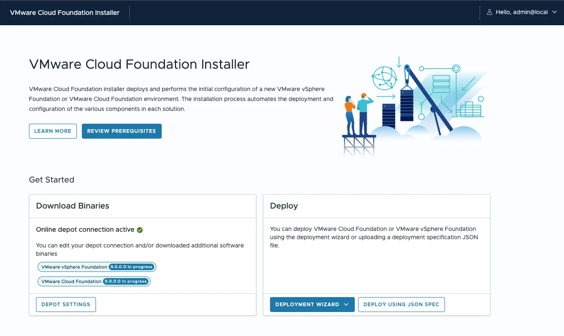Click the 'Deploy' card title
This screenshot has height=336, width=564.
tap(284, 206)
